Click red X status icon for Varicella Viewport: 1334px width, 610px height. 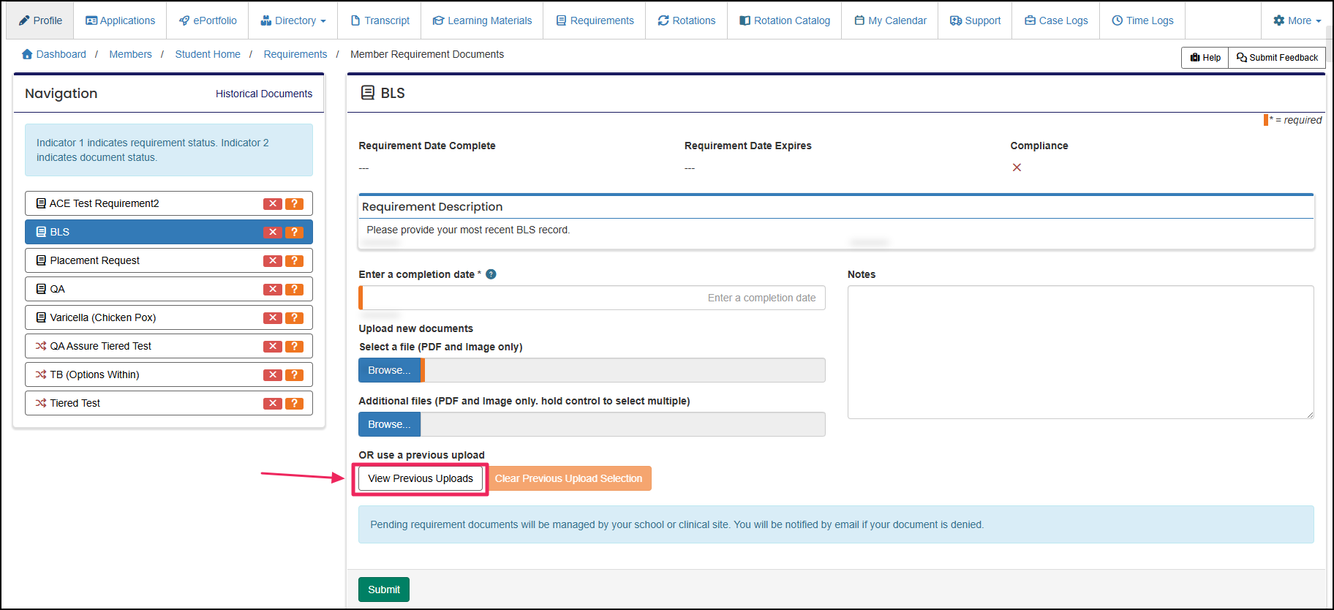coord(273,318)
